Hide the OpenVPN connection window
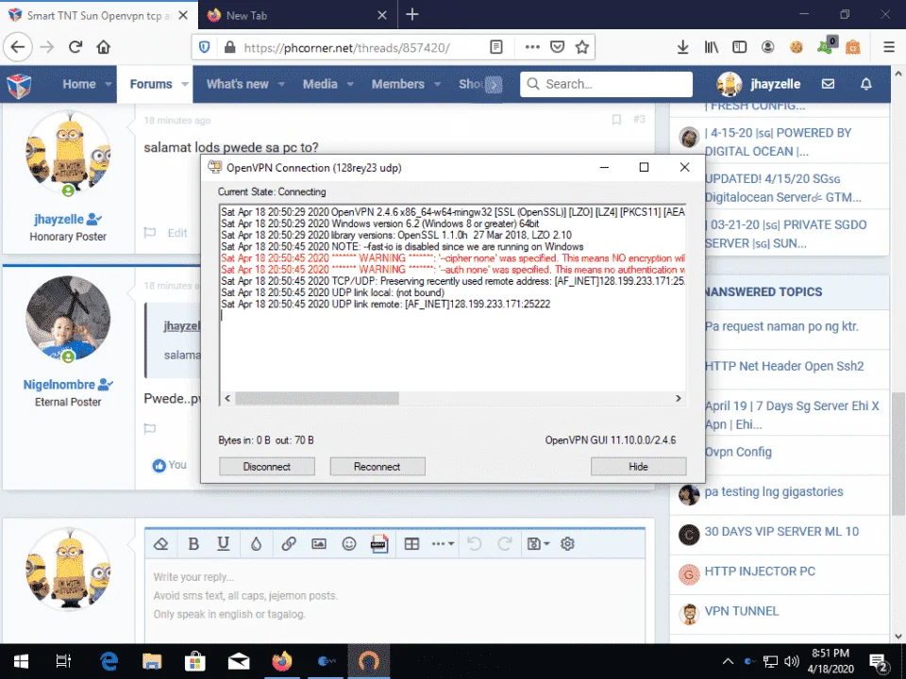Image resolution: width=906 pixels, height=679 pixels. 639,466
